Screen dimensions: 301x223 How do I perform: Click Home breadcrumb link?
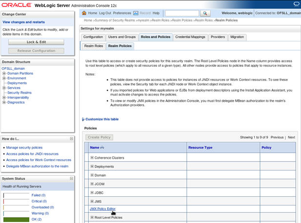88,20
